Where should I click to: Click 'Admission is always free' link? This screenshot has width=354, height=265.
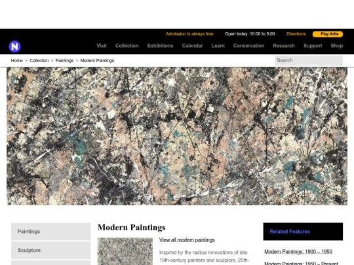[x=189, y=34]
